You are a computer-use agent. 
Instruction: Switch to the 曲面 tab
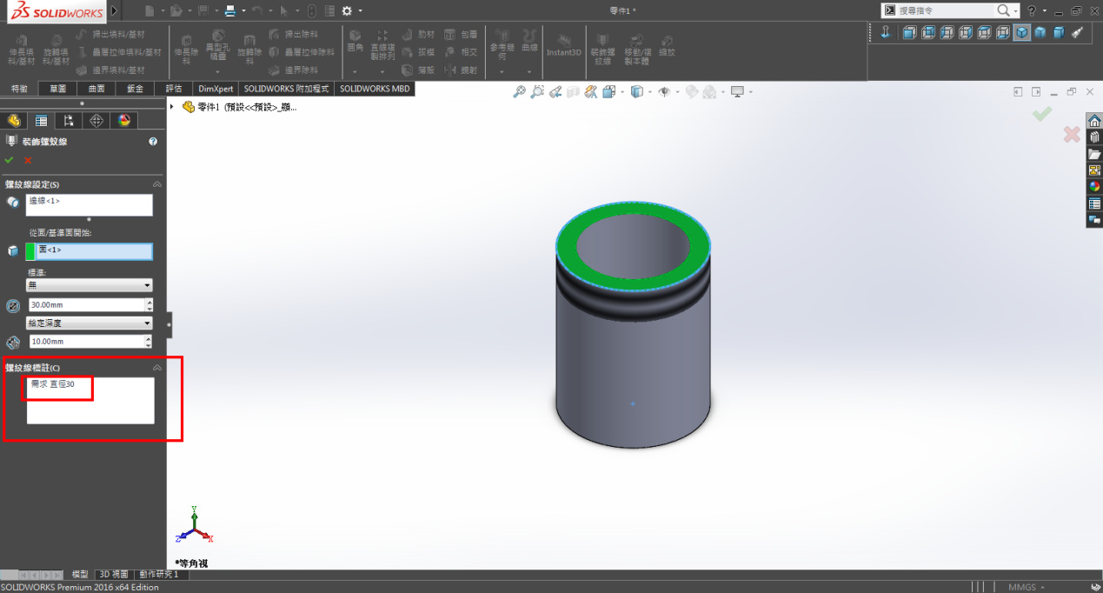[x=96, y=89]
